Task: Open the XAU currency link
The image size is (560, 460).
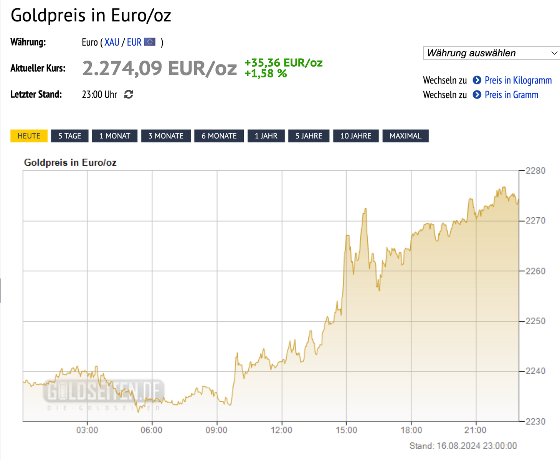Action: click(x=112, y=42)
